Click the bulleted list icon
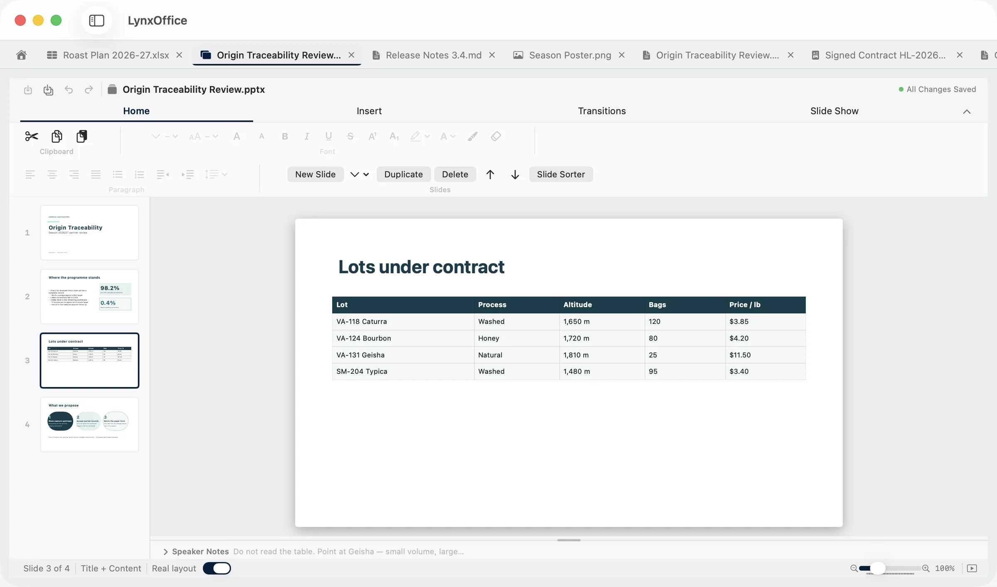Screen dimensions: 997x587 [118, 175]
